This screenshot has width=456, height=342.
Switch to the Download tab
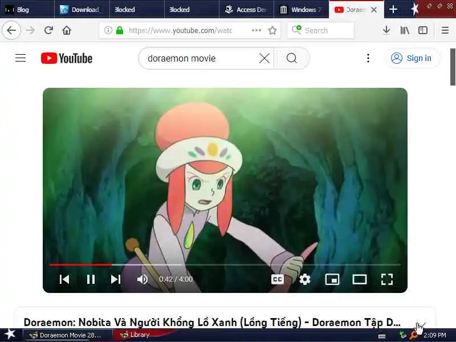[x=82, y=10]
